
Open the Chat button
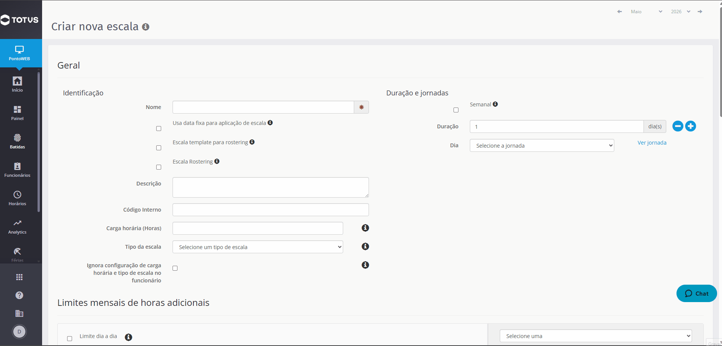[697, 293]
